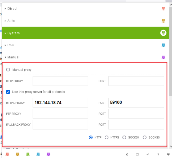Screen dimensions: 181x159
Task: Click the HTTP PROXY port field
Action: (x=136, y=81)
